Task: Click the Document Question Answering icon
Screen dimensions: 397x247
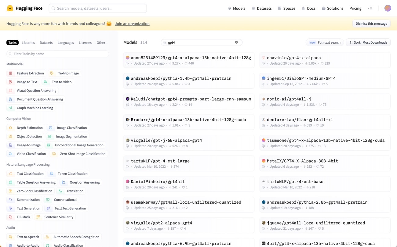Action: pyautogui.click(x=11, y=99)
